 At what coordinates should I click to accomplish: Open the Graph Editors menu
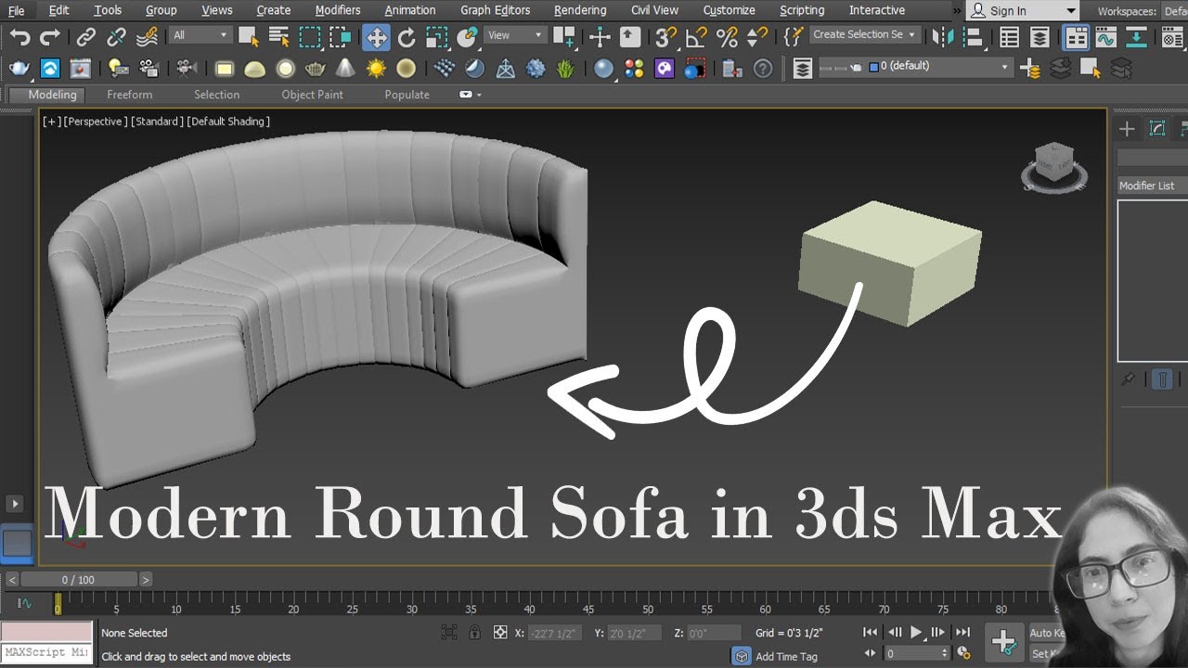coord(496,10)
